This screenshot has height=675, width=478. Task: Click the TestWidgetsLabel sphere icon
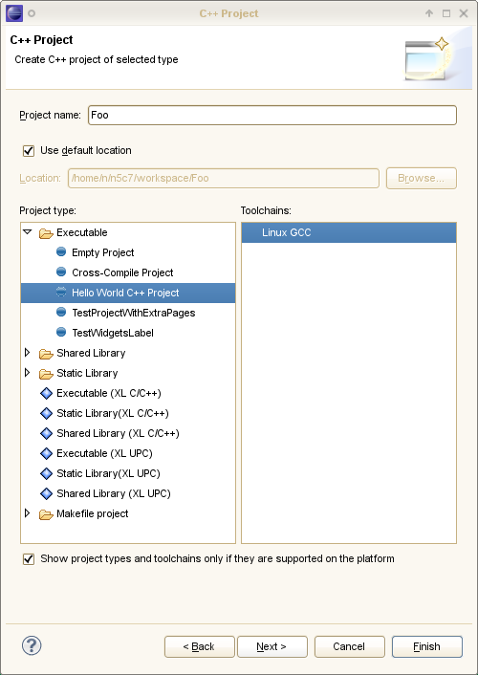point(61,333)
